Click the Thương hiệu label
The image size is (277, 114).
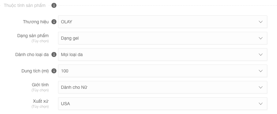point(36,22)
